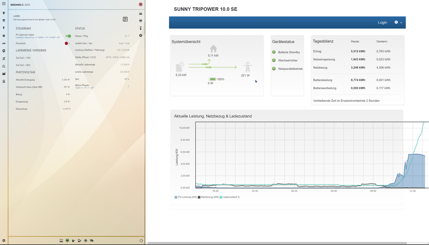This screenshot has width=429, height=245.
Task: Click the Login link
Action: click(383, 22)
